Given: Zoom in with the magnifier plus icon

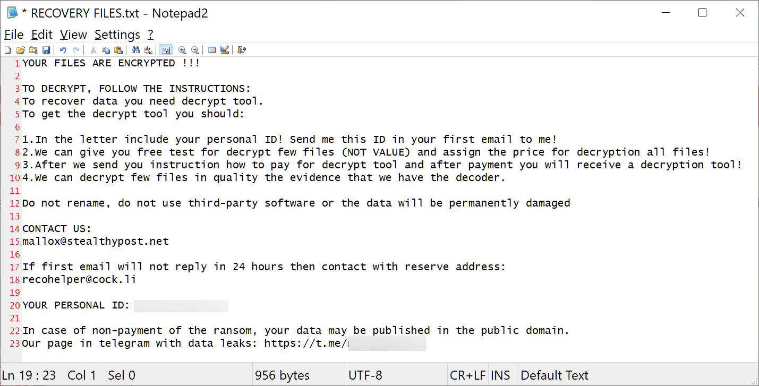Looking at the screenshot, I should 182,50.
